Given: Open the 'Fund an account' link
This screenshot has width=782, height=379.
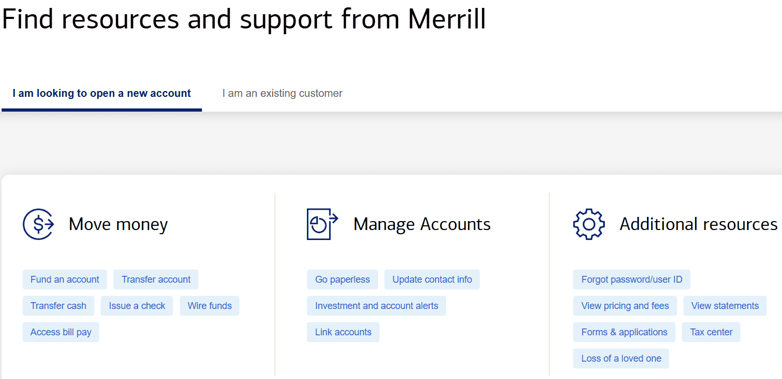Looking at the screenshot, I should click(64, 280).
